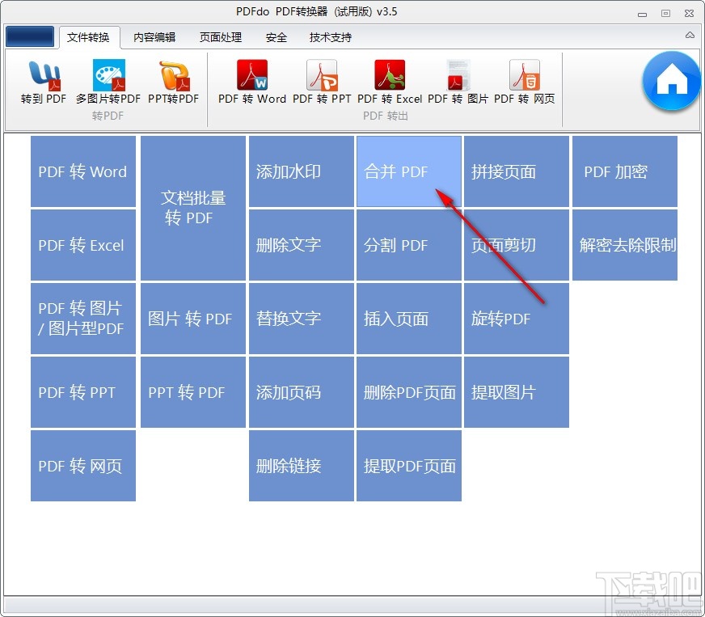Open the 页面处理 tab
The width and height of the screenshot is (705, 617).
220,37
